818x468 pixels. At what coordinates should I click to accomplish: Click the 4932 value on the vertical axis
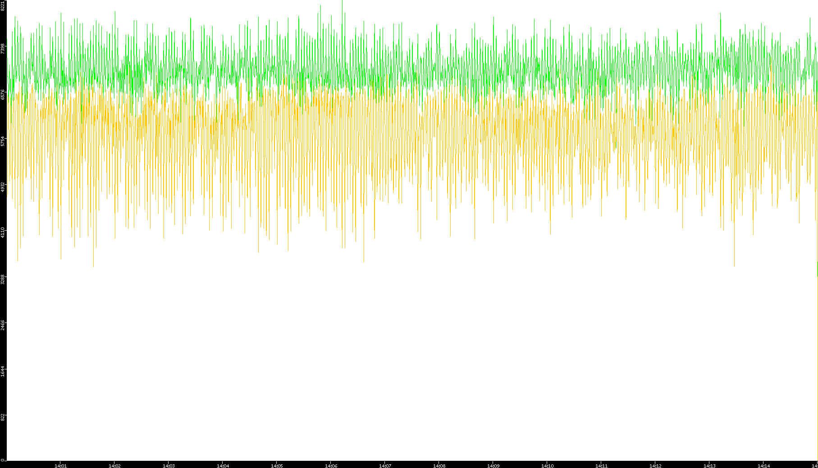[x=3, y=187]
